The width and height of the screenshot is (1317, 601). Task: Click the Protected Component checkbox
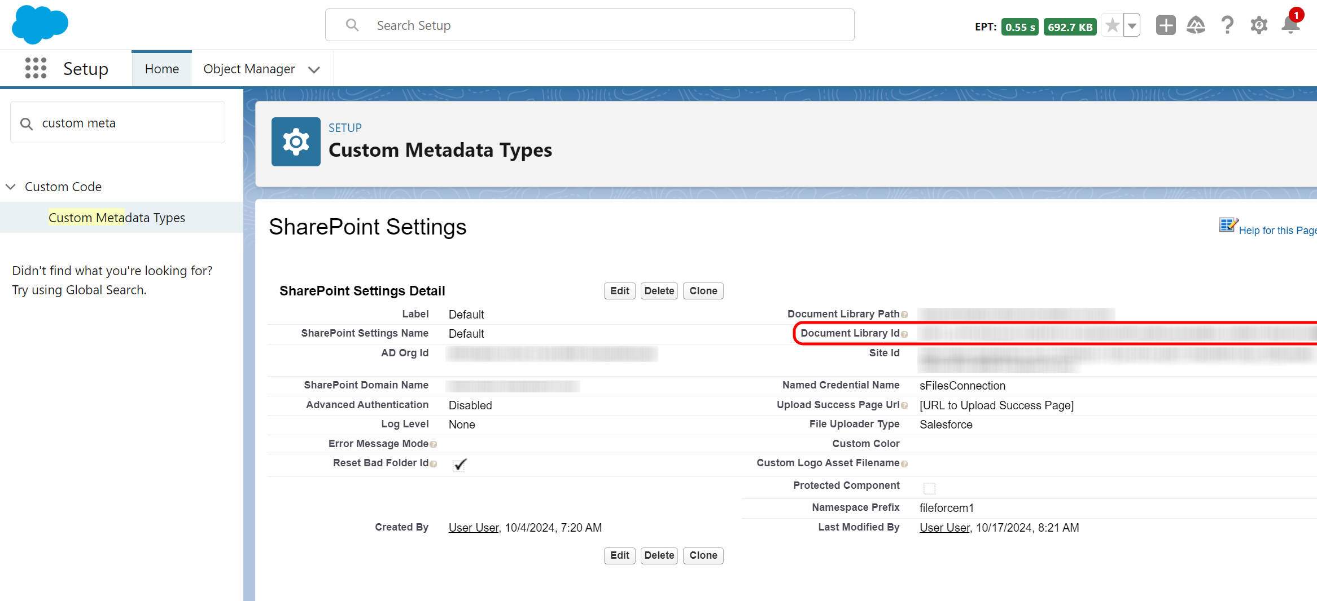coord(929,488)
